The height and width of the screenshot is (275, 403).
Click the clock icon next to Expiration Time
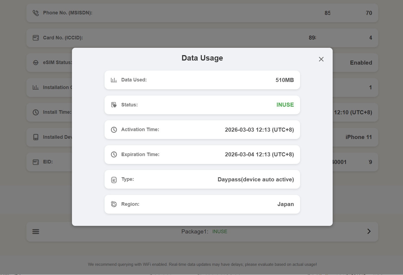point(114,154)
